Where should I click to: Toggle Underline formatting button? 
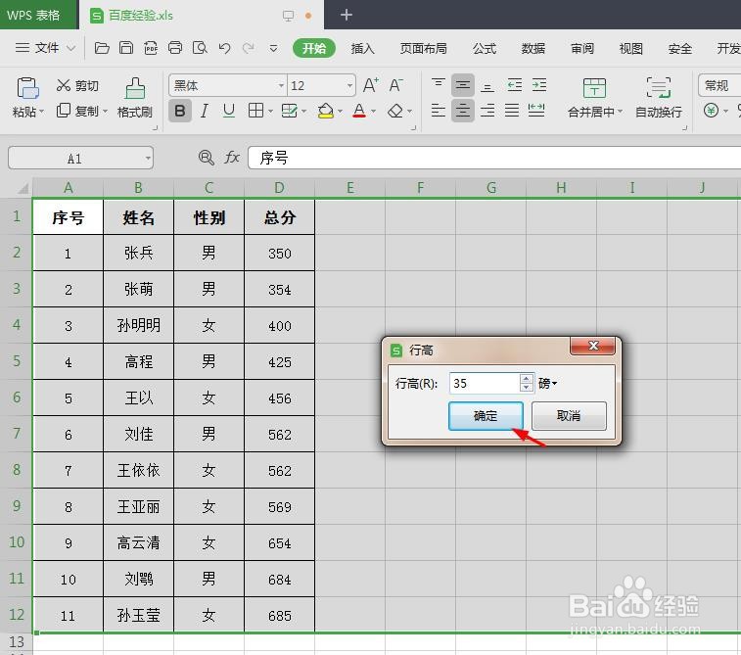point(229,111)
